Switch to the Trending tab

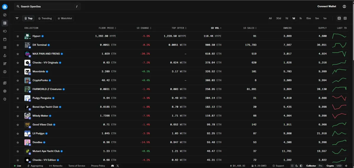click(x=45, y=18)
